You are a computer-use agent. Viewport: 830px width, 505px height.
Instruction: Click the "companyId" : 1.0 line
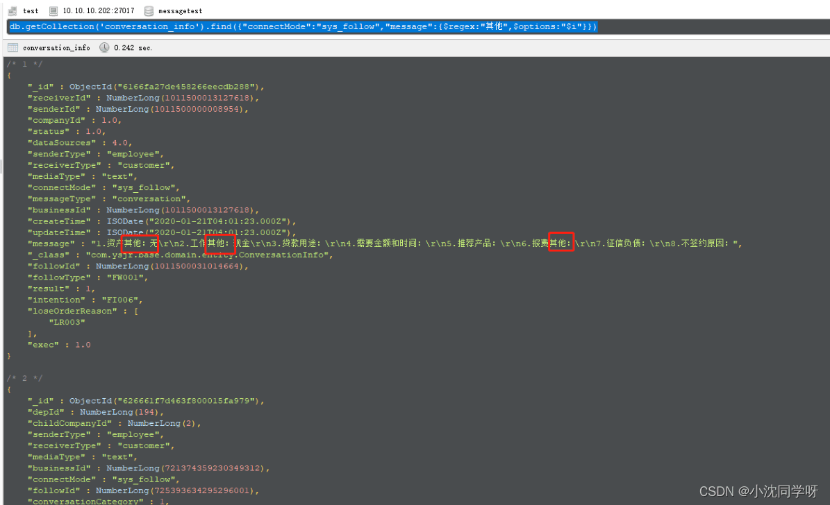click(74, 120)
